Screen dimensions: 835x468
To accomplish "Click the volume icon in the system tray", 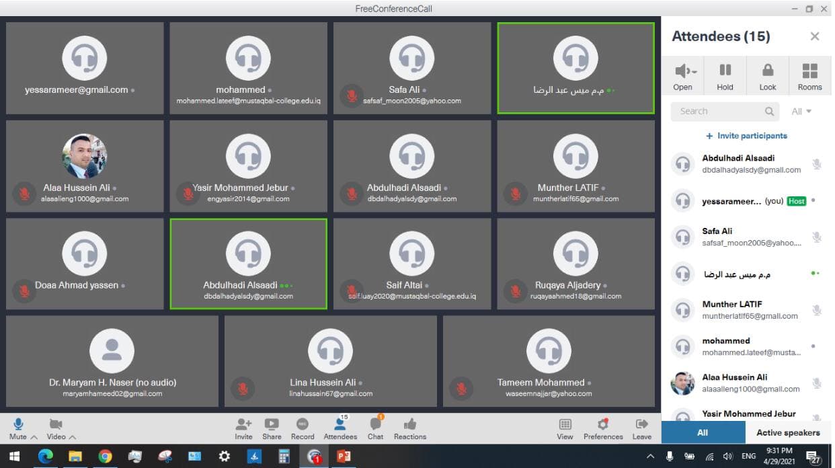I will 727,457.
